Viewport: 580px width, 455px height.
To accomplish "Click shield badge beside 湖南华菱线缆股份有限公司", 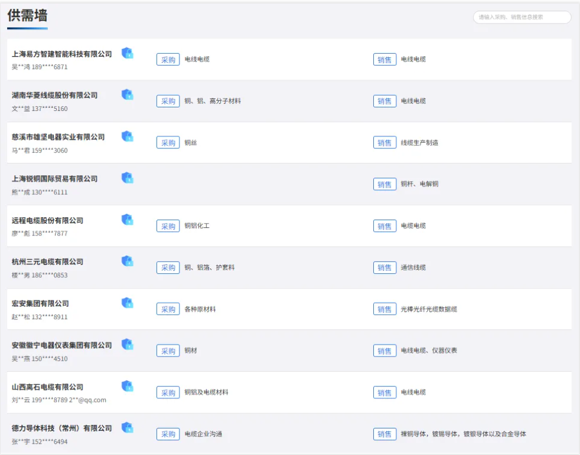I will (127, 94).
